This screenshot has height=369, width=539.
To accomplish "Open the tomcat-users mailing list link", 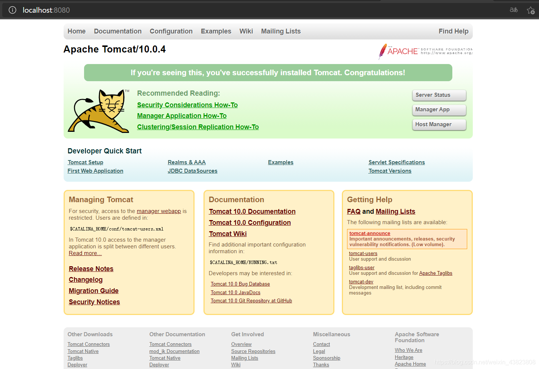I will click(363, 254).
